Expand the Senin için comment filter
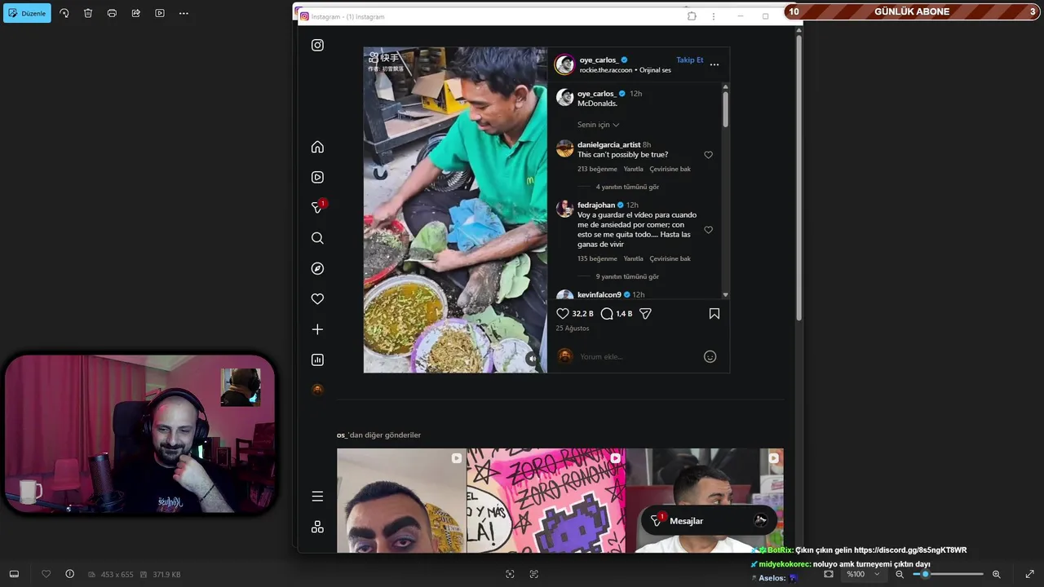 pos(598,125)
